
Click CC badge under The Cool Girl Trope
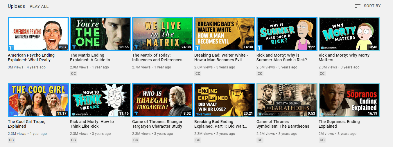pos(11,140)
